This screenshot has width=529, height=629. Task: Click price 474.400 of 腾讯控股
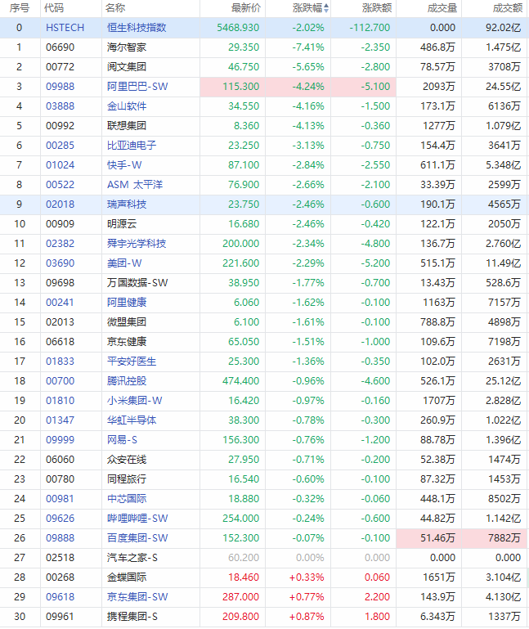(x=241, y=381)
